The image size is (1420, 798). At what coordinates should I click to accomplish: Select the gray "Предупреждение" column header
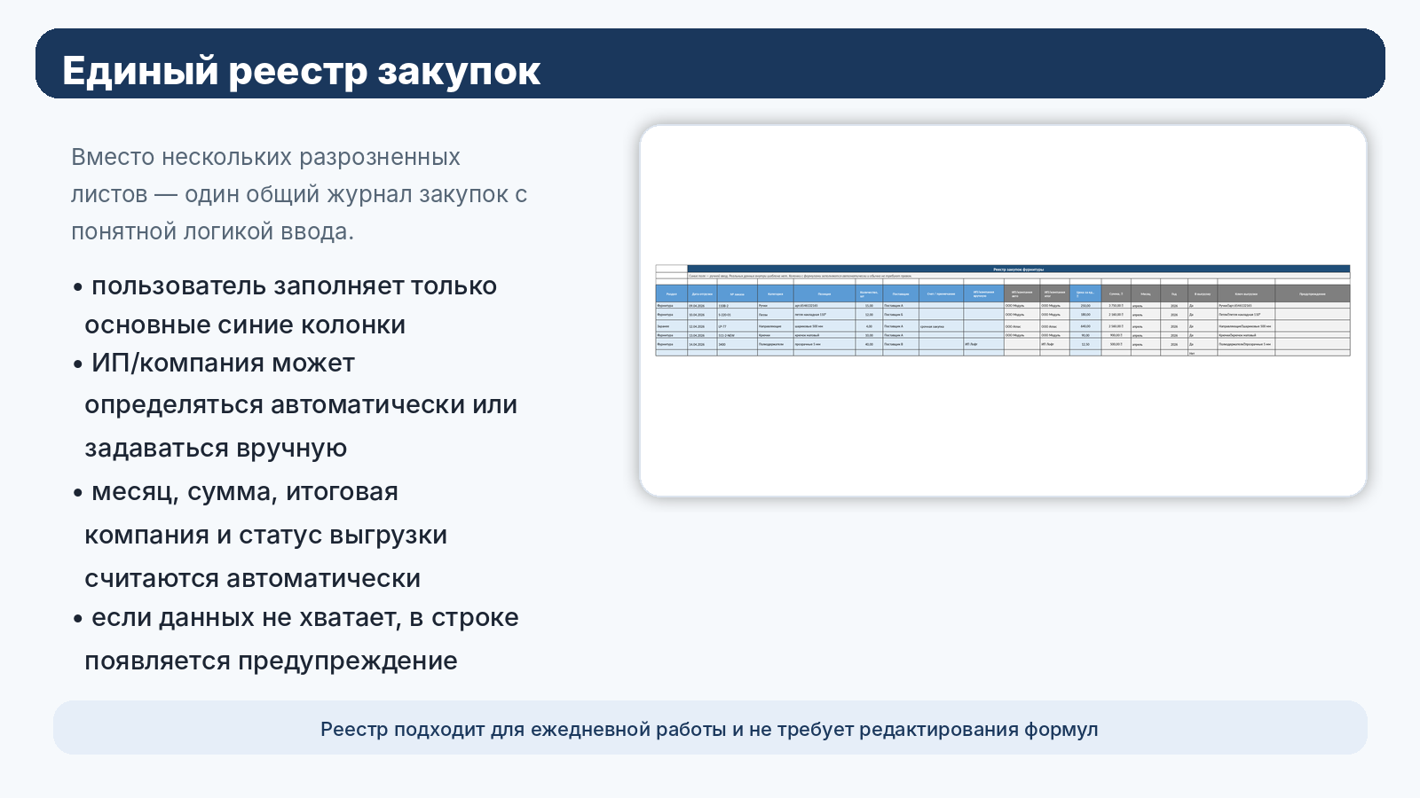point(1312,293)
